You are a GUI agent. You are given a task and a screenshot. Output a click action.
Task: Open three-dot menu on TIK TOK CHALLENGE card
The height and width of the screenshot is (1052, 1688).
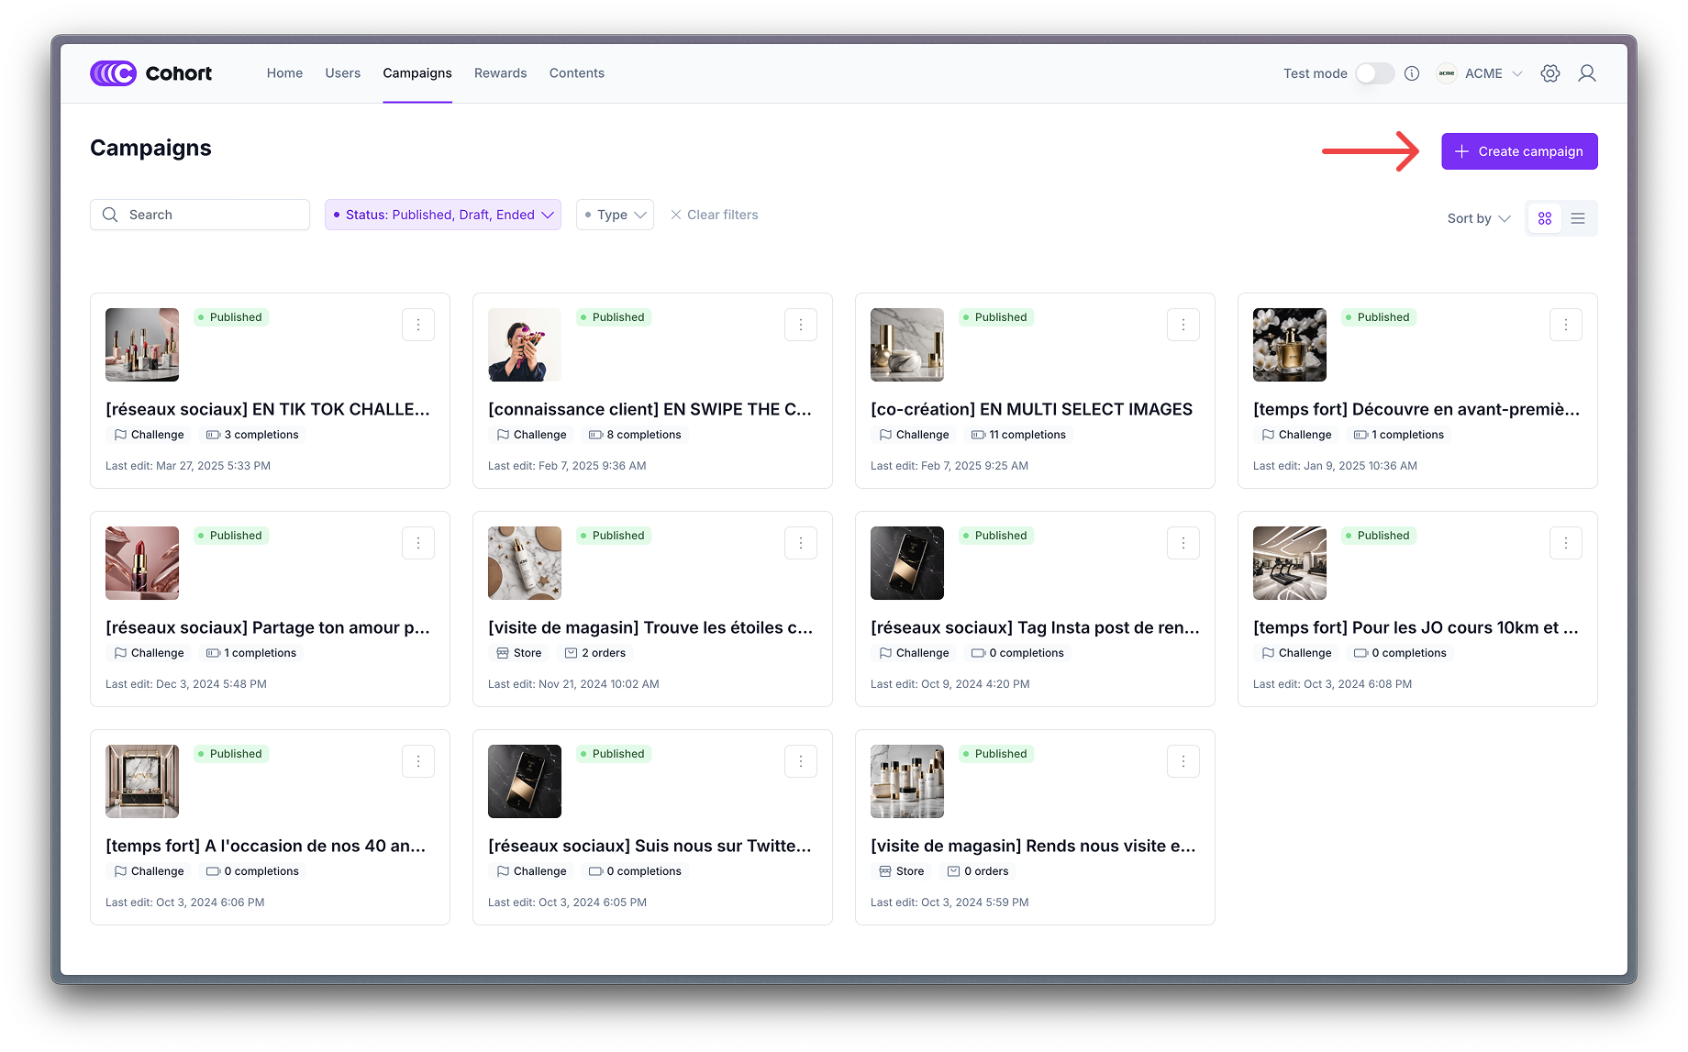(x=418, y=325)
